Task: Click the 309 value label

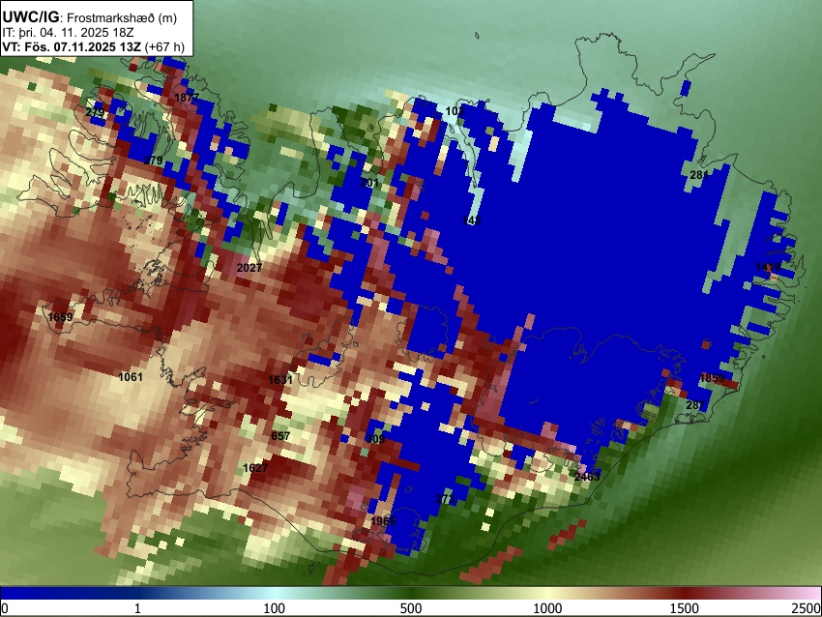Action: (x=376, y=439)
